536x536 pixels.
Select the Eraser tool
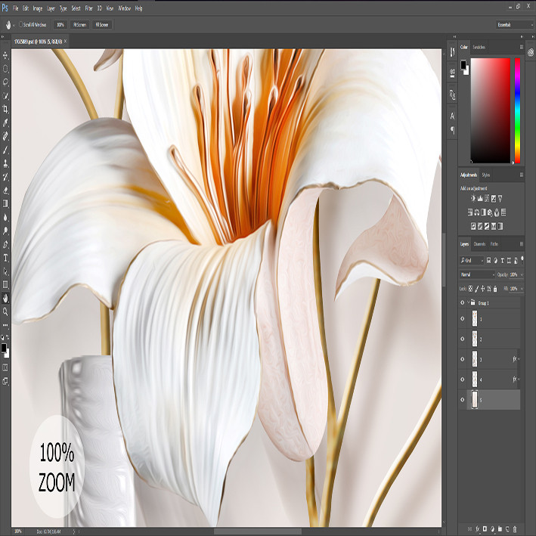tap(5, 190)
